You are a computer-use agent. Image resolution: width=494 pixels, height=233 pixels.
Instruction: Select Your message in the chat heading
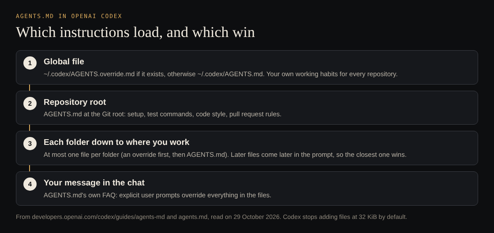(x=94, y=183)
